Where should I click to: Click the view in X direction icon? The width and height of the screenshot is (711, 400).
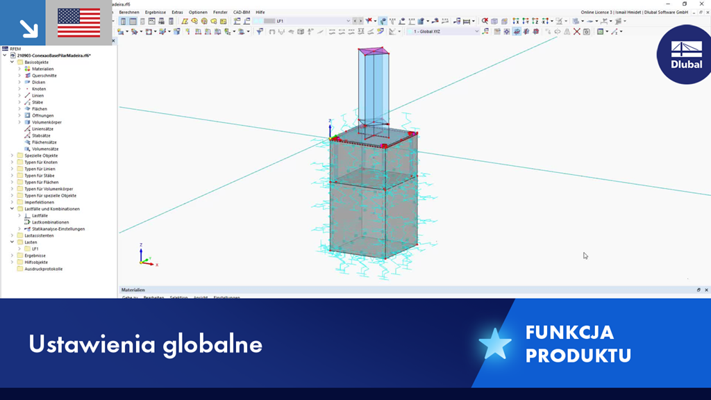tap(516, 21)
